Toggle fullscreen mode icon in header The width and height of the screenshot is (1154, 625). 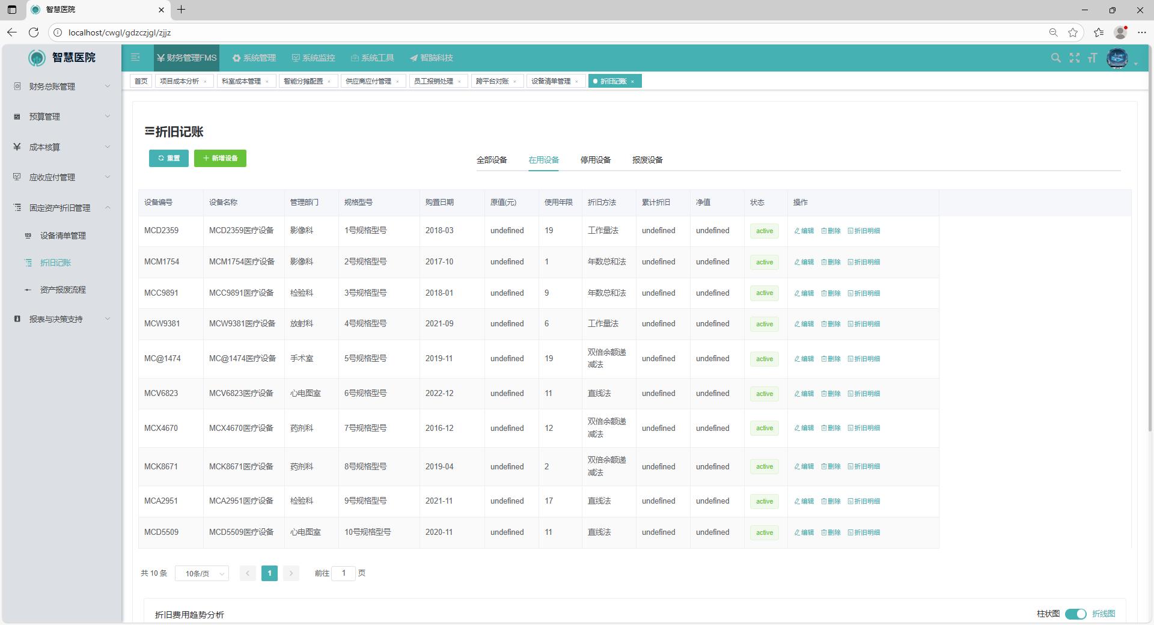tap(1074, 58)
